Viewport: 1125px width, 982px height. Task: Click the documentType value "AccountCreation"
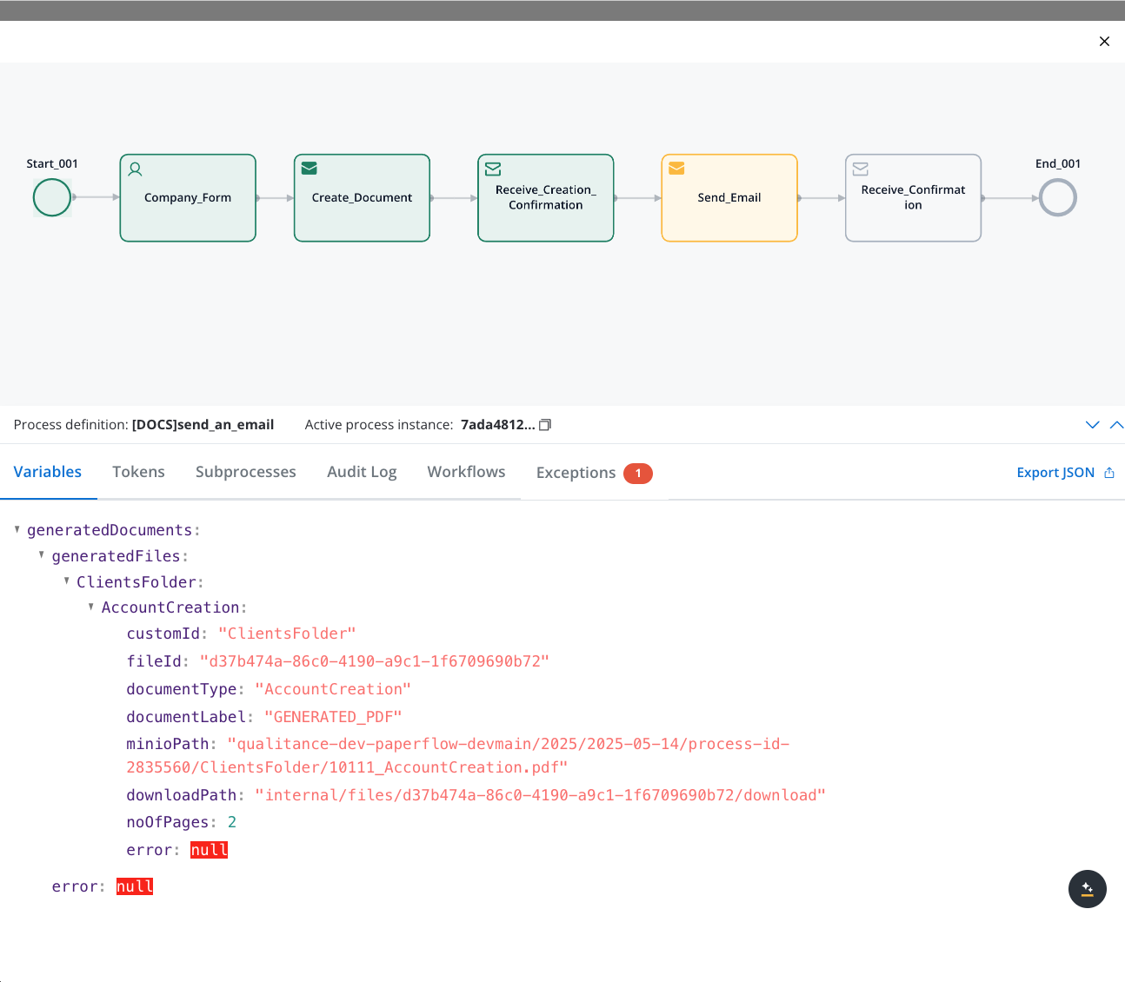point(333,689)
